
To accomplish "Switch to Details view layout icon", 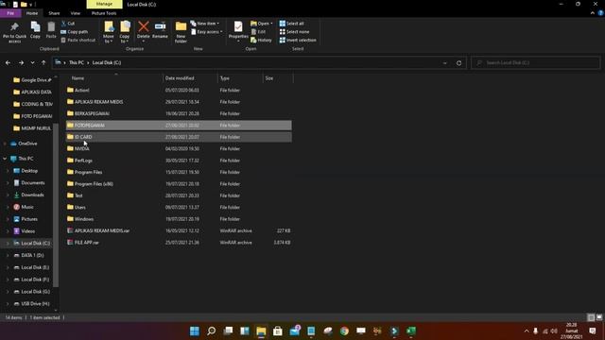I will [x=591, y=317].
